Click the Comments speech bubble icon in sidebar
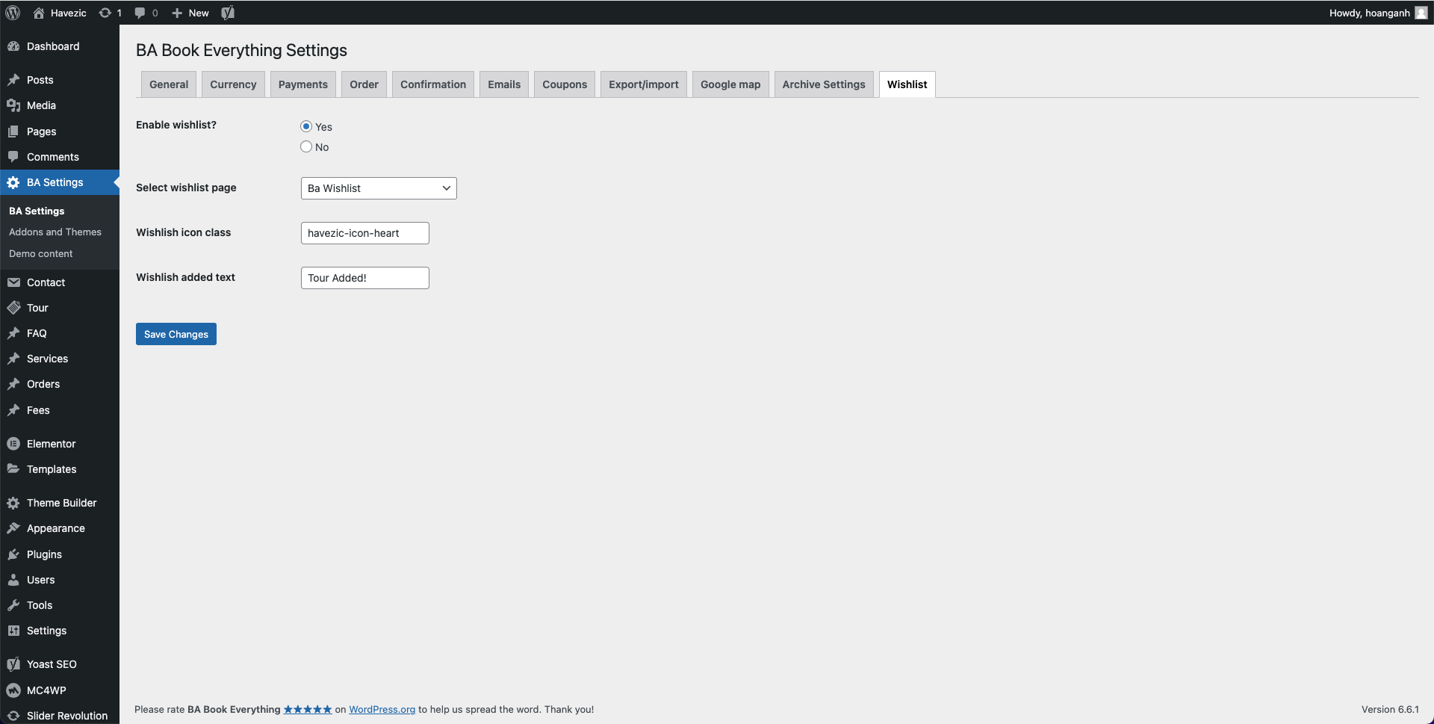Screen dimensions: 1434x724 13,157
